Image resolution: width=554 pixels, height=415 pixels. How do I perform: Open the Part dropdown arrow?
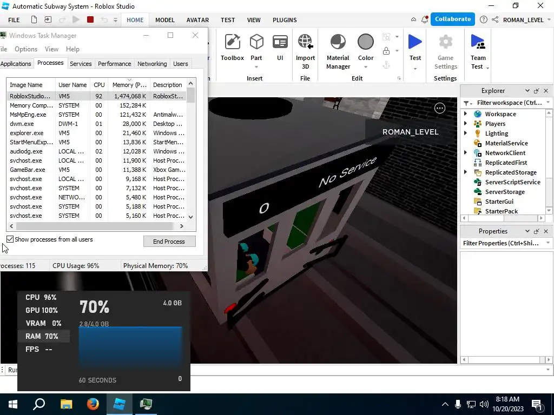click(256, 66)
